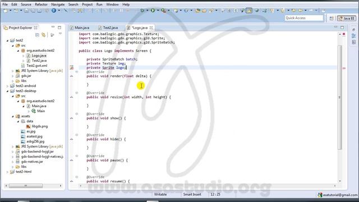Fold the resize method with its collapse toggle
This screenshot has height=202, width=359.
point(77,93)
